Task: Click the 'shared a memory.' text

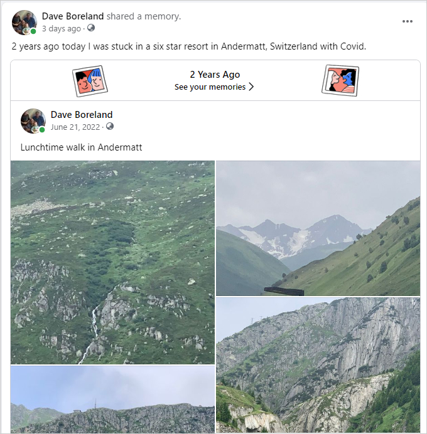Action: point(143,16)
